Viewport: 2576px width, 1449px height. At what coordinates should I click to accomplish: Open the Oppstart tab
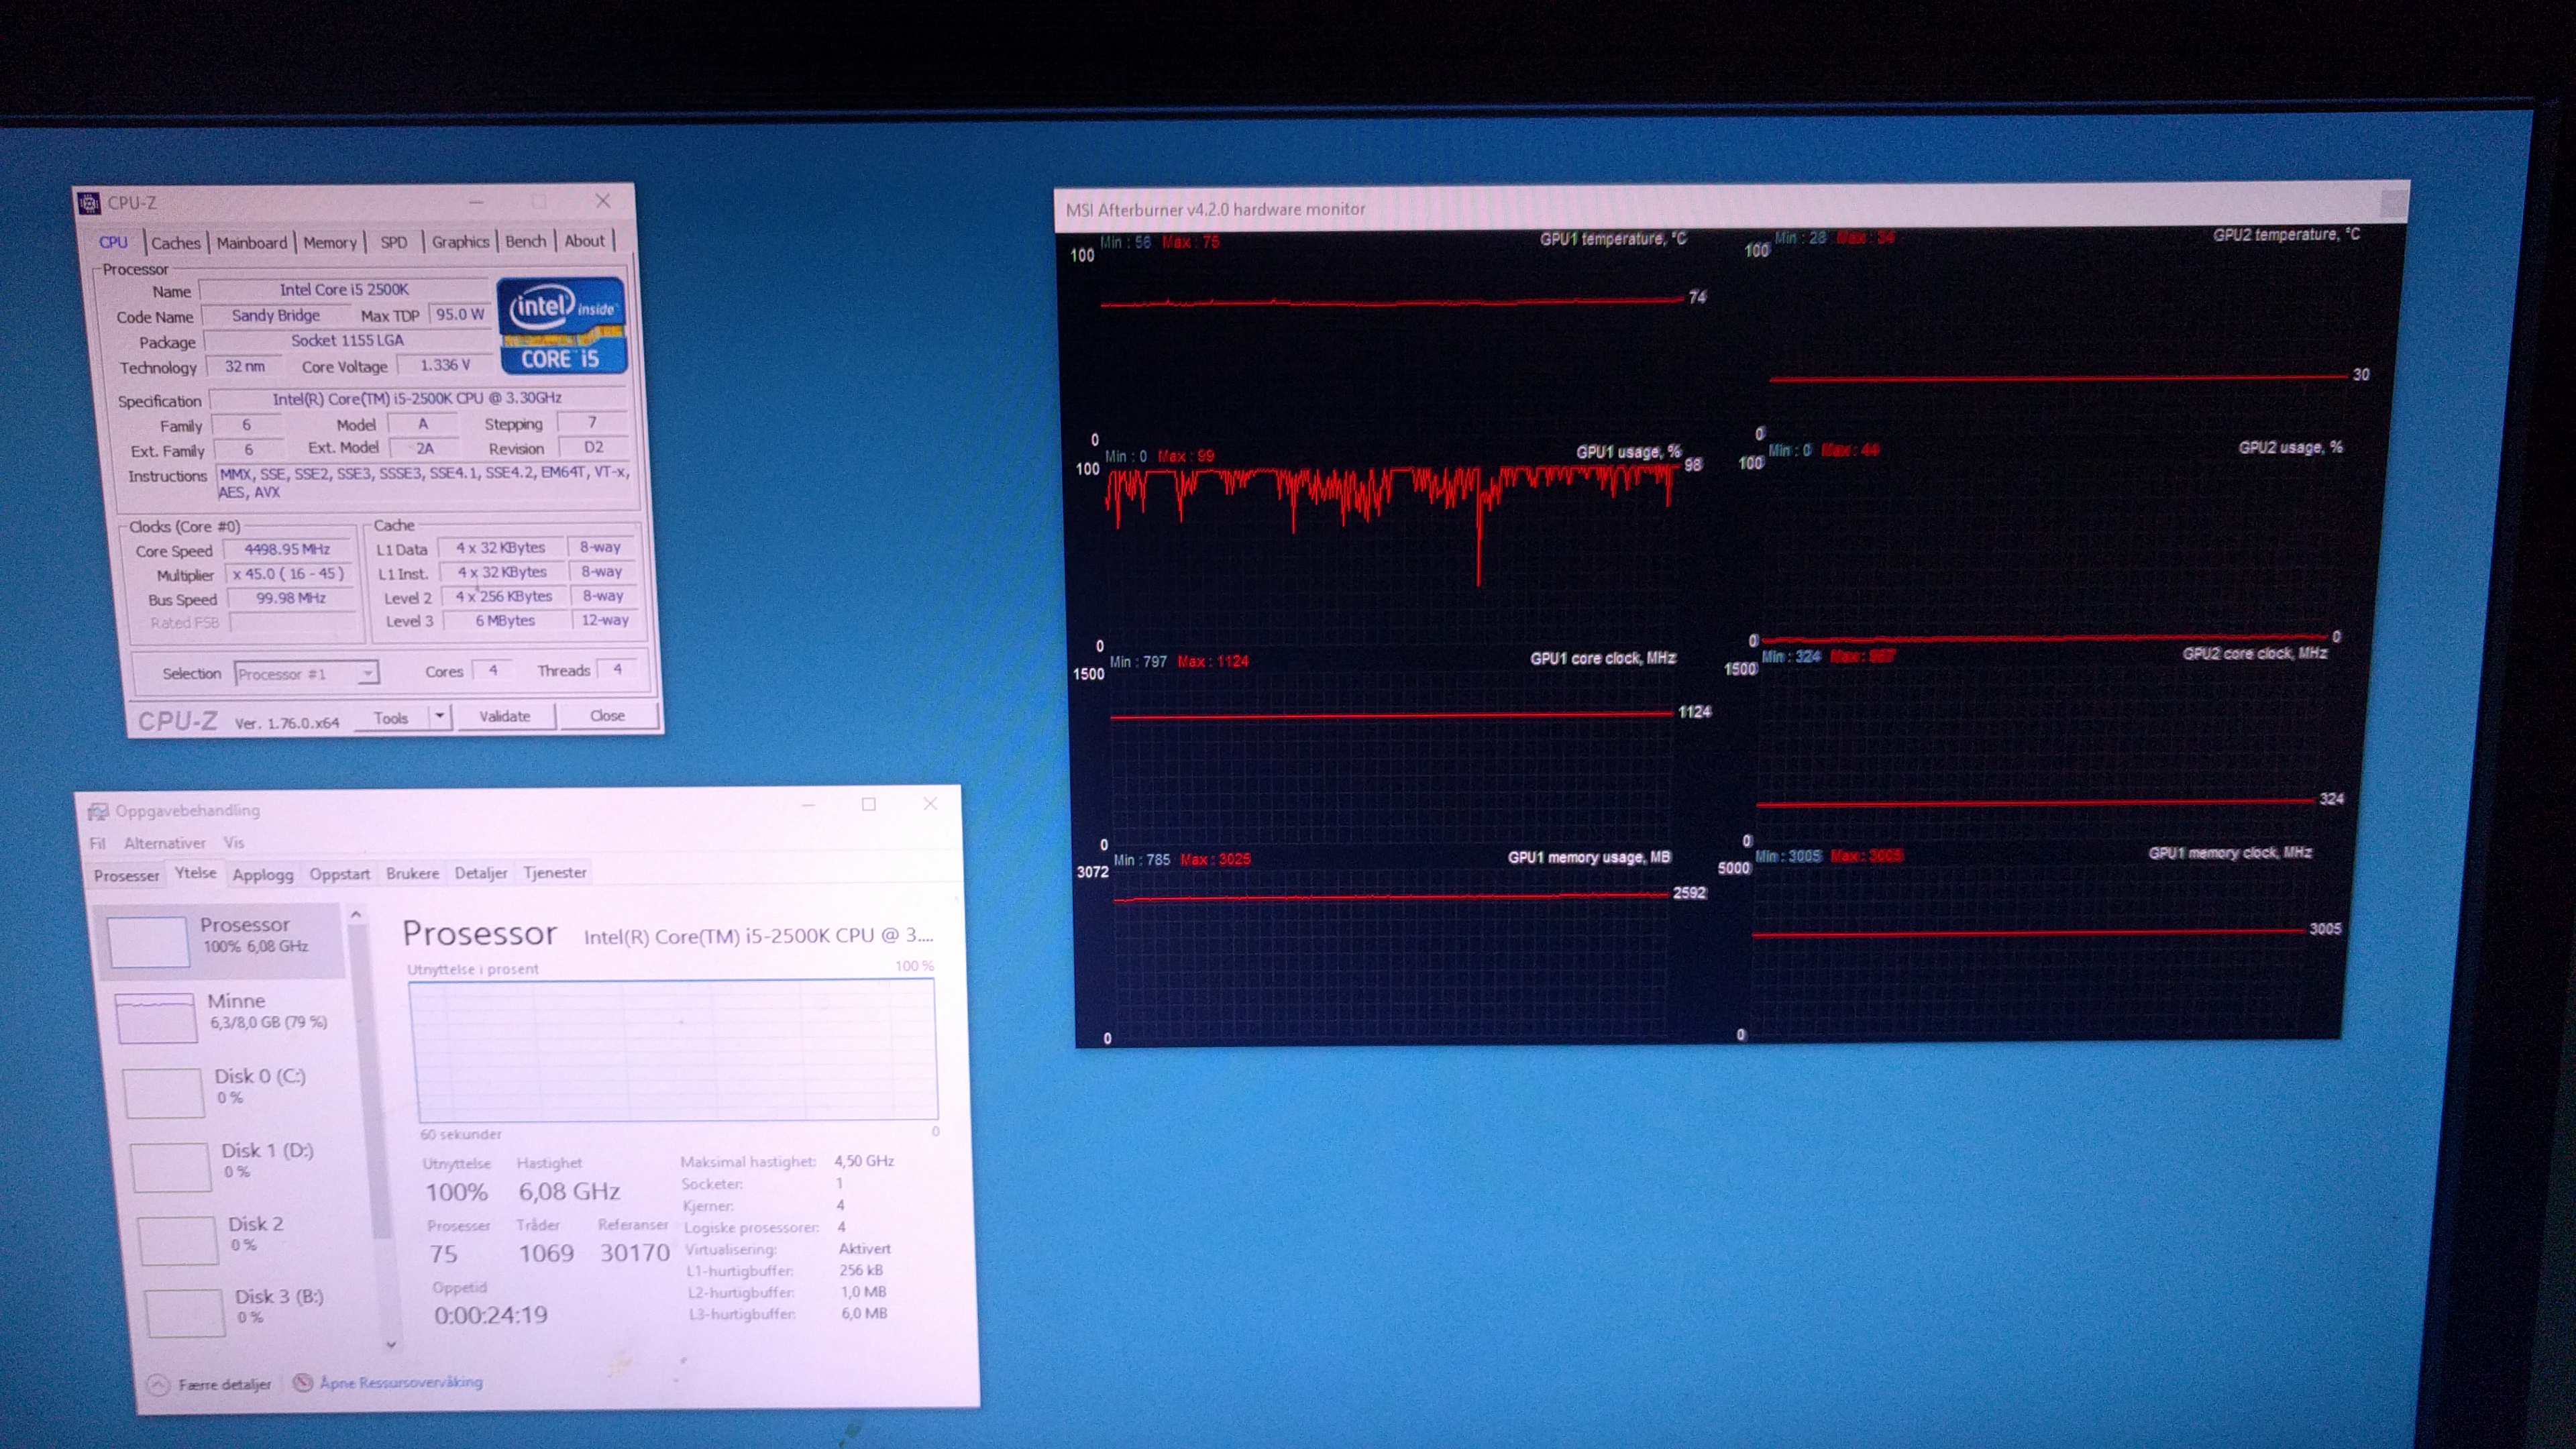click(x=340, y=873)
